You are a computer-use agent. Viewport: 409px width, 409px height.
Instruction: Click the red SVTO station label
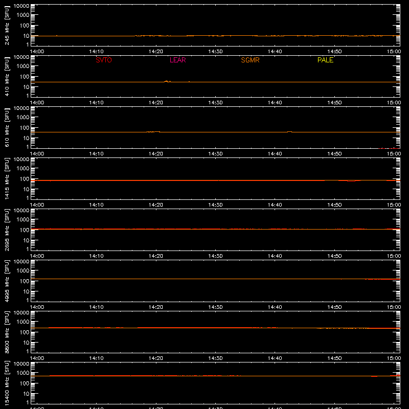point(104,60)
